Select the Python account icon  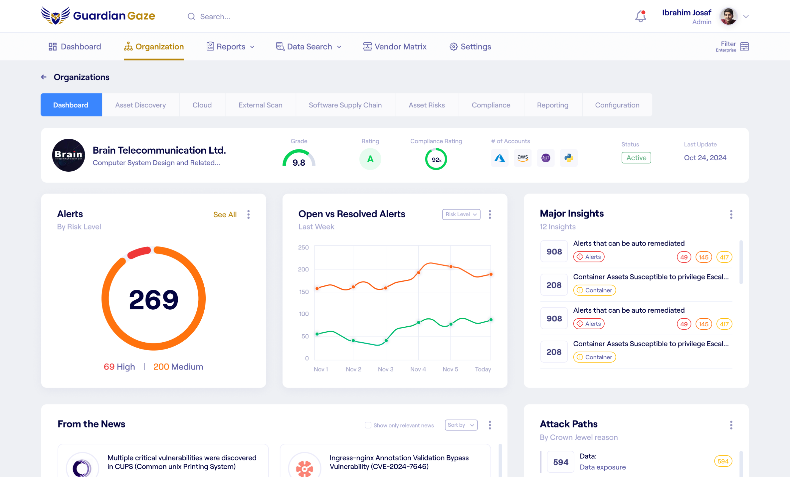(569, 158)
